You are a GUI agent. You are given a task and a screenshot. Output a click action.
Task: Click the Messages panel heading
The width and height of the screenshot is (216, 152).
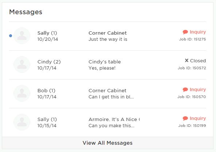pyautogui.click(x=26, y=12)
